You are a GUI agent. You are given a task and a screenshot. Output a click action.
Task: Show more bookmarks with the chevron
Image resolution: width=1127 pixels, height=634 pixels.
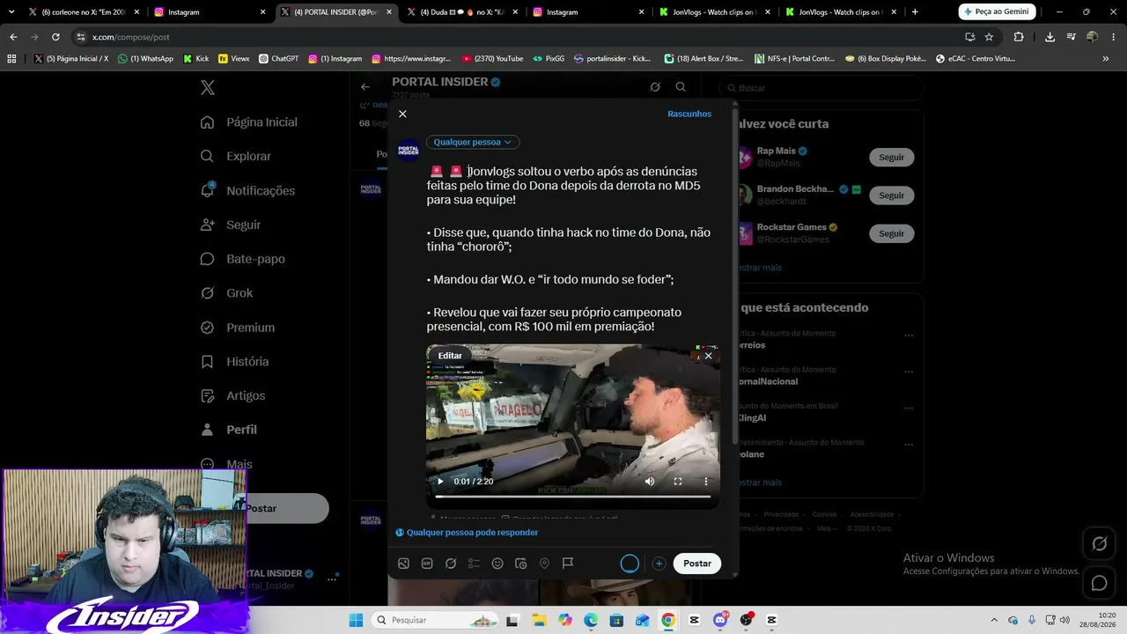(x=1105, y=59)
